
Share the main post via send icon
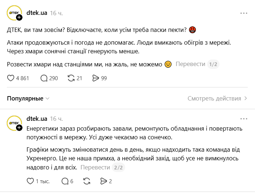pyautogui.click(x=96, y=78)
